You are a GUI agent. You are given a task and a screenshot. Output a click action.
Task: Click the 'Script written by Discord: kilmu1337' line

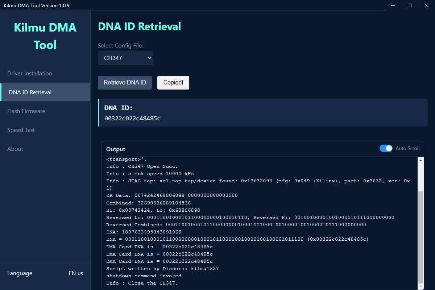coord(162,269)
